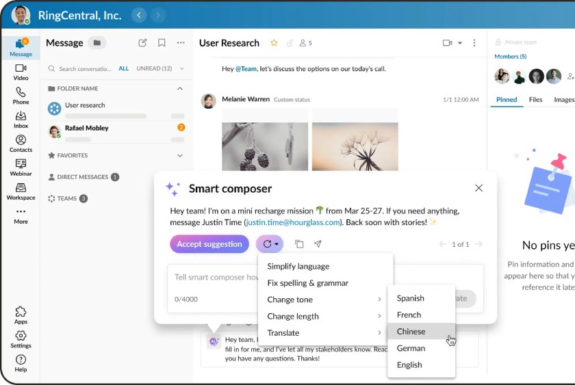The width and height of the screenshot is (575, 385).
Task: Open Contacts in sidebar
Action: (x=21, y=144)
